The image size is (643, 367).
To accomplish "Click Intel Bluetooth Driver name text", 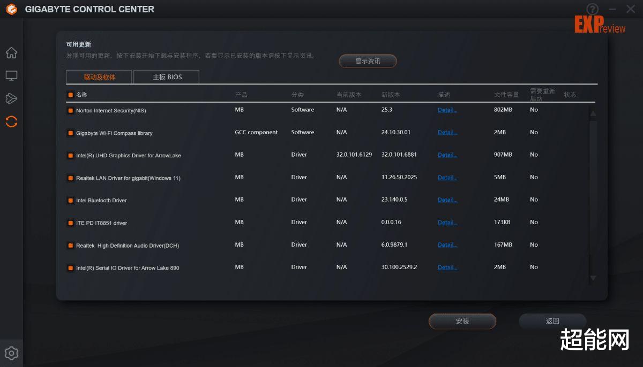I will click(101, 201).
